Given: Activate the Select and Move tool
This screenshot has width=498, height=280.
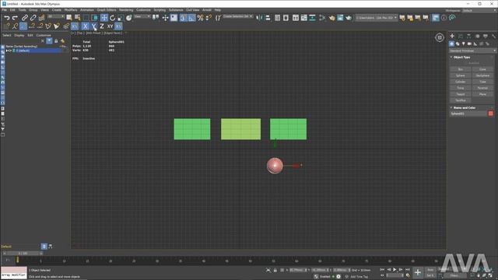Looking at the screenshot, I should pos(104,18).
